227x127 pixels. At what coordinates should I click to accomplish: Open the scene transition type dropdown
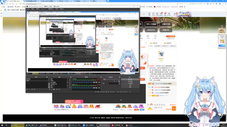[112, 79]
